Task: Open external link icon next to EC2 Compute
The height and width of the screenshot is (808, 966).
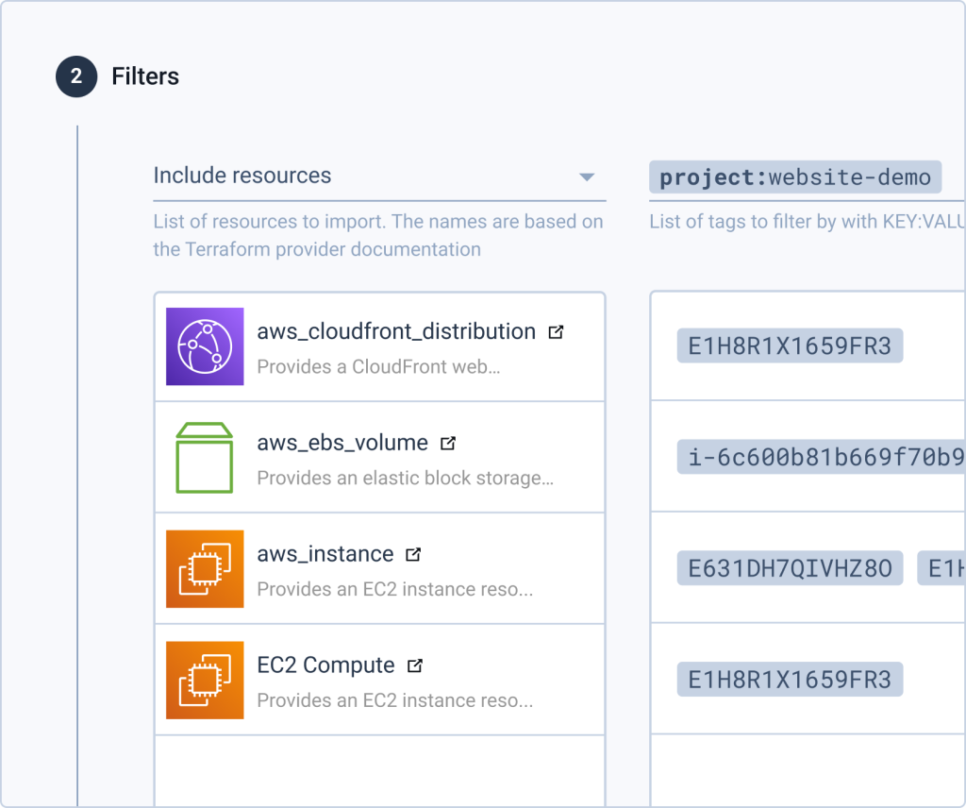Action: pos(415,665)
